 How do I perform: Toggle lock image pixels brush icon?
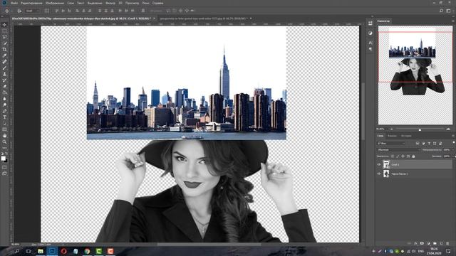pyautogui.click(x=398, y=156)
